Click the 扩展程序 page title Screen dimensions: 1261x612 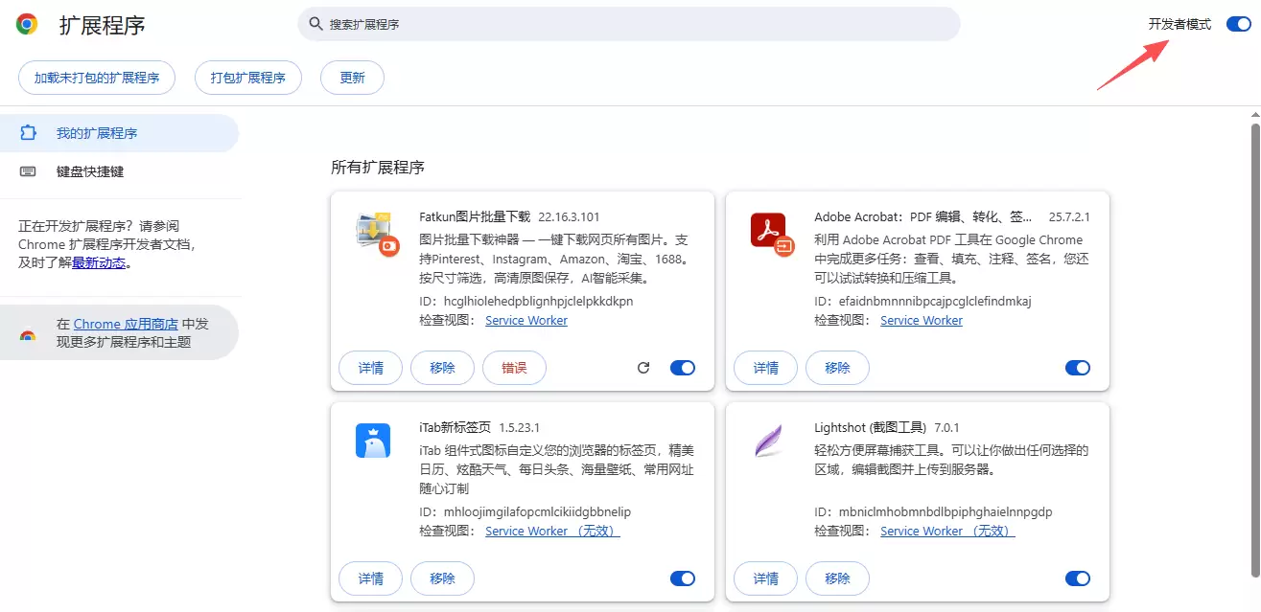tap(102, 25)
